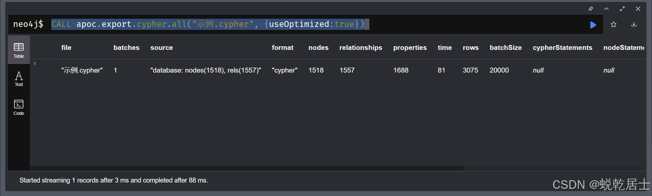Save query as favorite with star icon
652x196 pixels.
[x=614, y=25]
